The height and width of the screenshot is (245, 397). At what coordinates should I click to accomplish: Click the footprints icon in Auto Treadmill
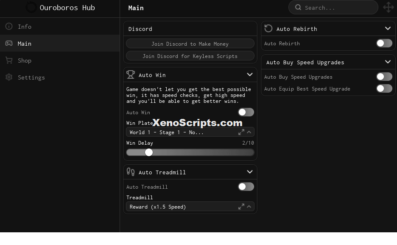(x=131, y=172)
